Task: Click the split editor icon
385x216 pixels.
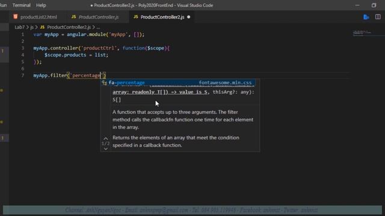Action: click(x=378, y=17)
